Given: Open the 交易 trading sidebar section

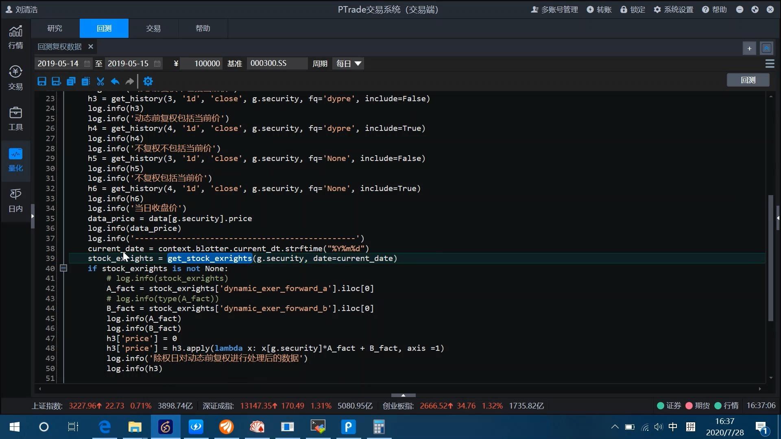Looking at the screenshot, I should (x=15, y=78).
